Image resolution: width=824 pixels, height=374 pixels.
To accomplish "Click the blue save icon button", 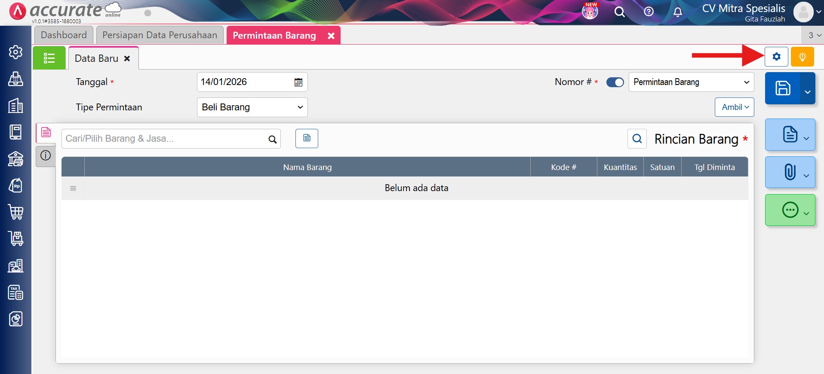I will (x=782, y=88).
